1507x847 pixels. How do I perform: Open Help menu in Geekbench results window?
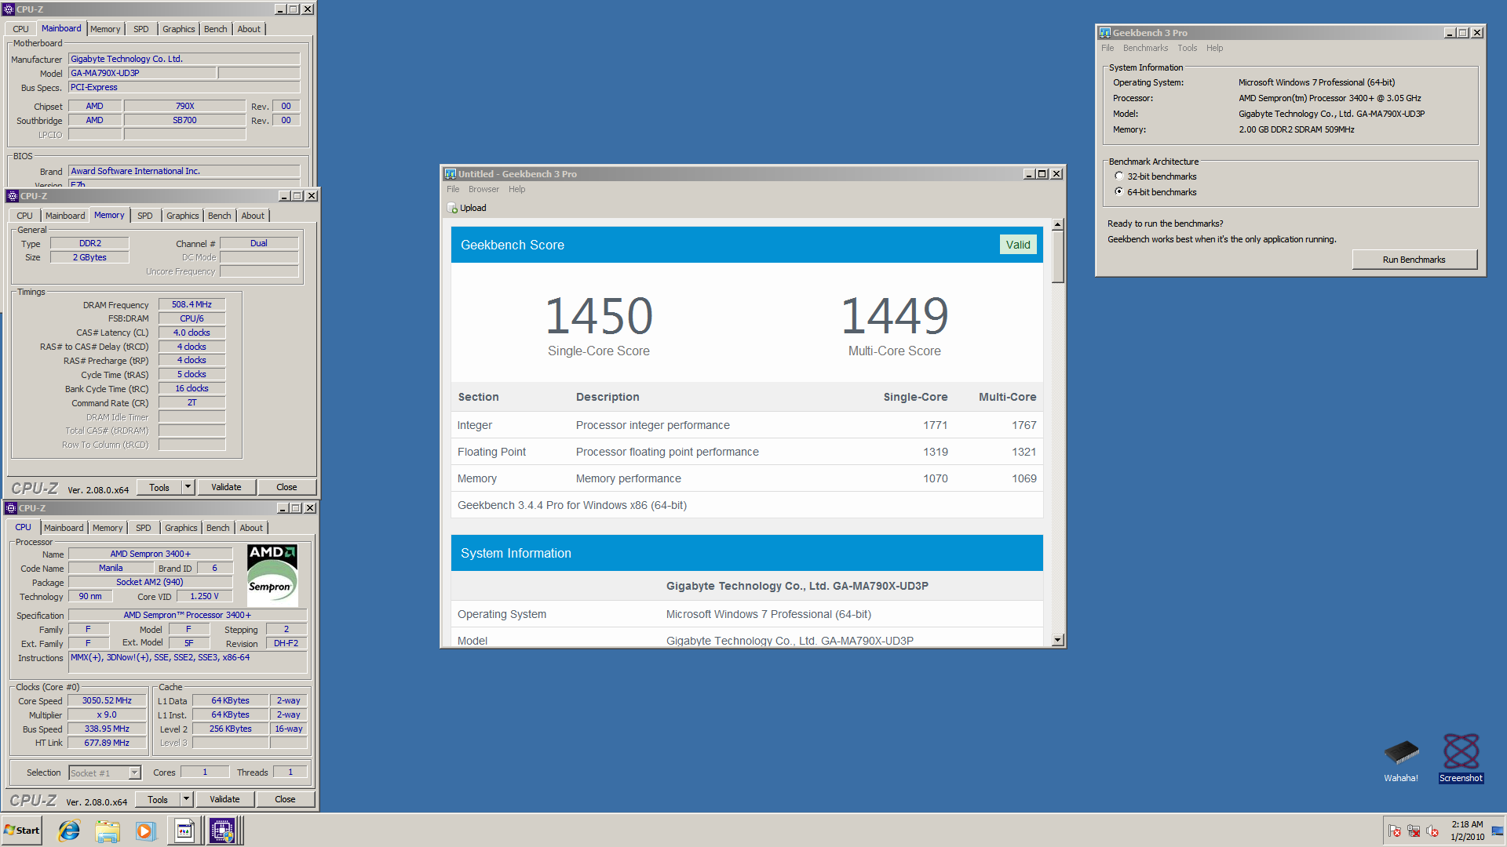(516, 189)
